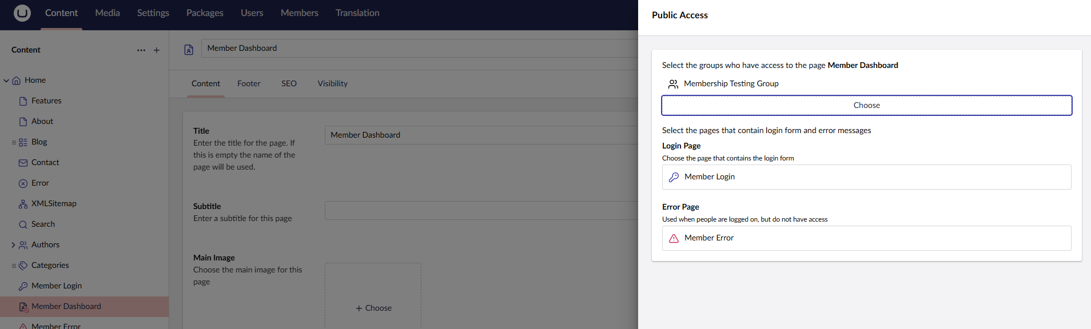Select the Blog tree item
Viewport: 1091px width, 329px height.
[x=39, y=142]
